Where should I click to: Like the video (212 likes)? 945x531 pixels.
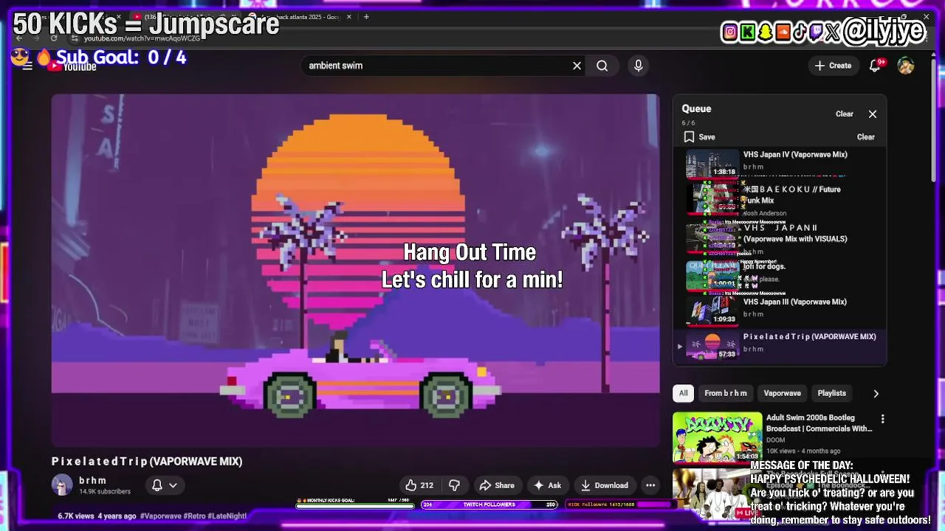(x=419, y=485)
